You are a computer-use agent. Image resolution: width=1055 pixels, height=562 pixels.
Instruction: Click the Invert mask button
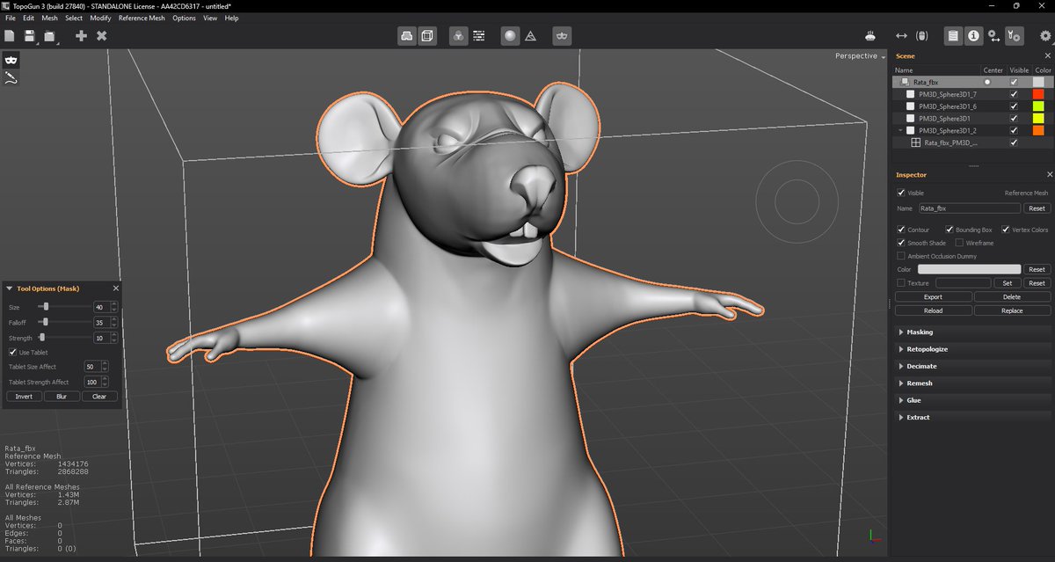pos(24,396)
